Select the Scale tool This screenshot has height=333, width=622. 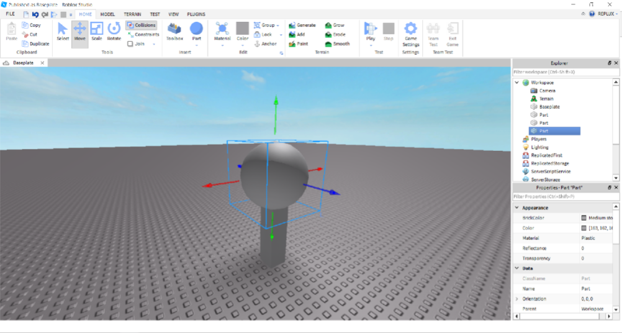(97, 32)
